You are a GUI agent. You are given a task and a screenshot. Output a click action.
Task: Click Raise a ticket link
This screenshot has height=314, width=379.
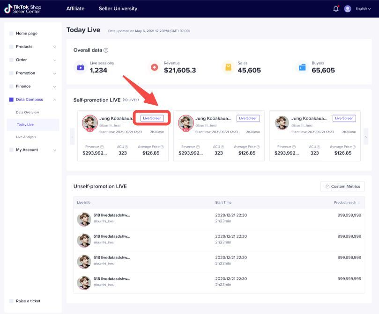(28, 301)
